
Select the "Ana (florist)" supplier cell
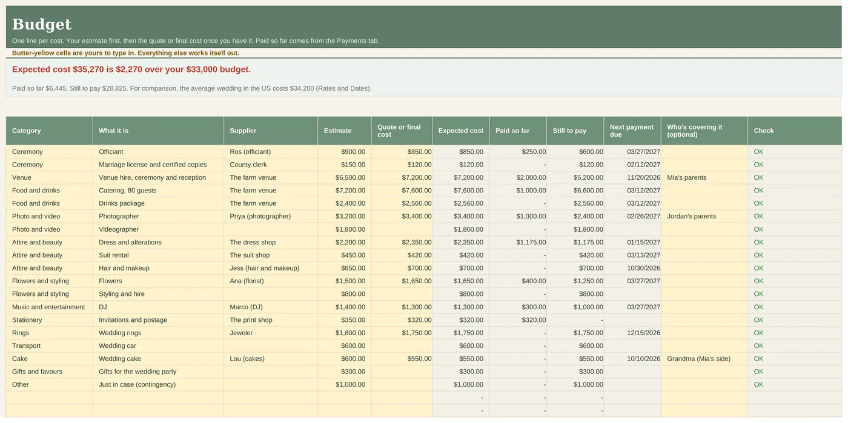tap(271, 281)
